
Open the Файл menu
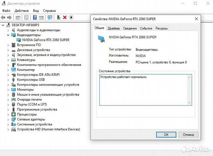coord(6,11)
